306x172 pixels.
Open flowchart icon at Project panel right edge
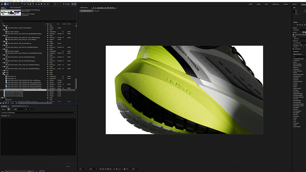coord(76,26)
